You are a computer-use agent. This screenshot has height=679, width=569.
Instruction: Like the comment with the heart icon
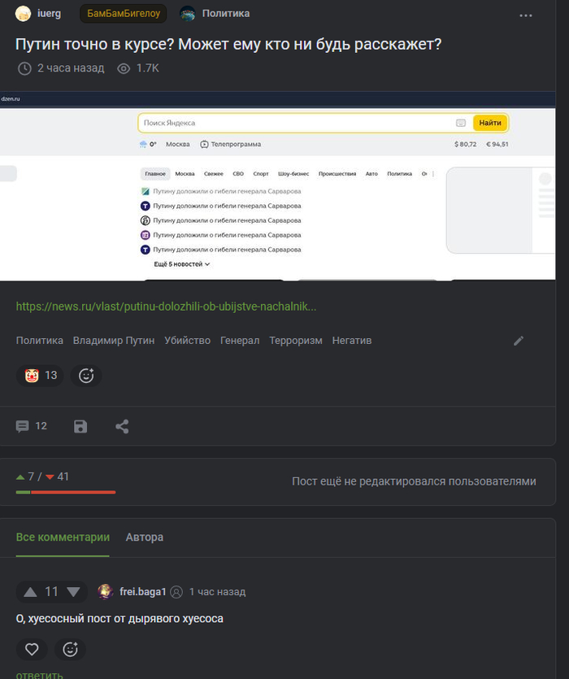click(32, 650)
